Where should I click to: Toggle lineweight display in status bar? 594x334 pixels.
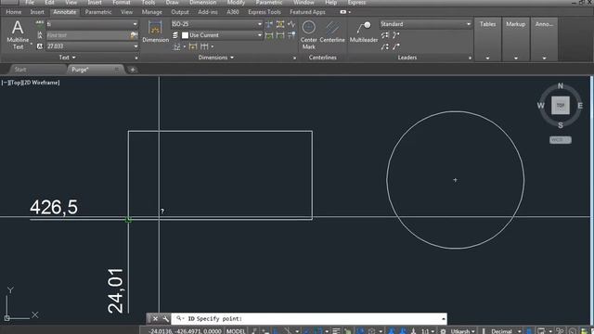(336, 331)
